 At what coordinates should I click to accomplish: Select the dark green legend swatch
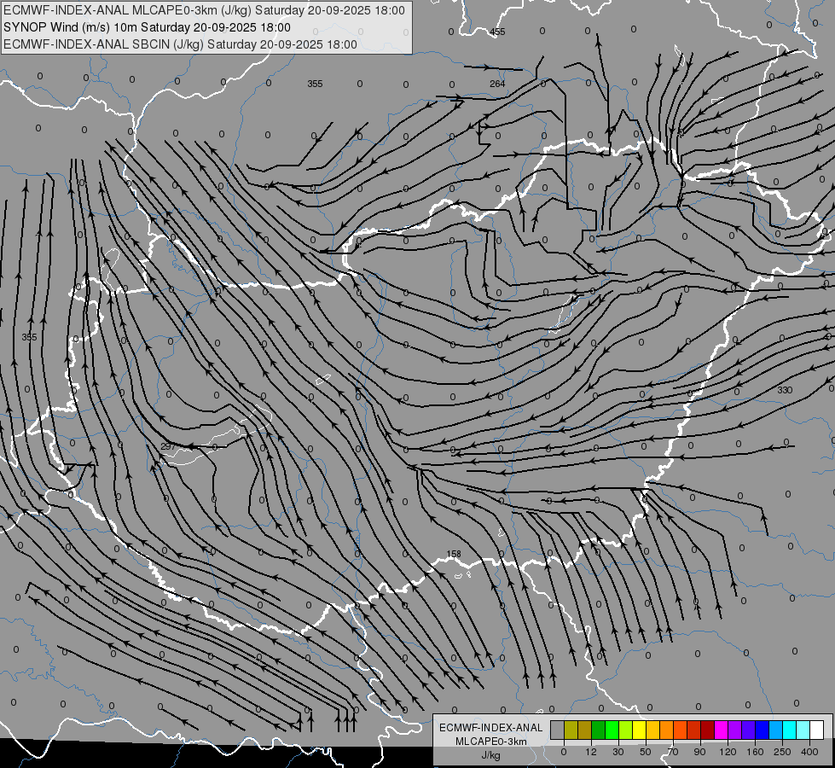click(x=599, y=730)
